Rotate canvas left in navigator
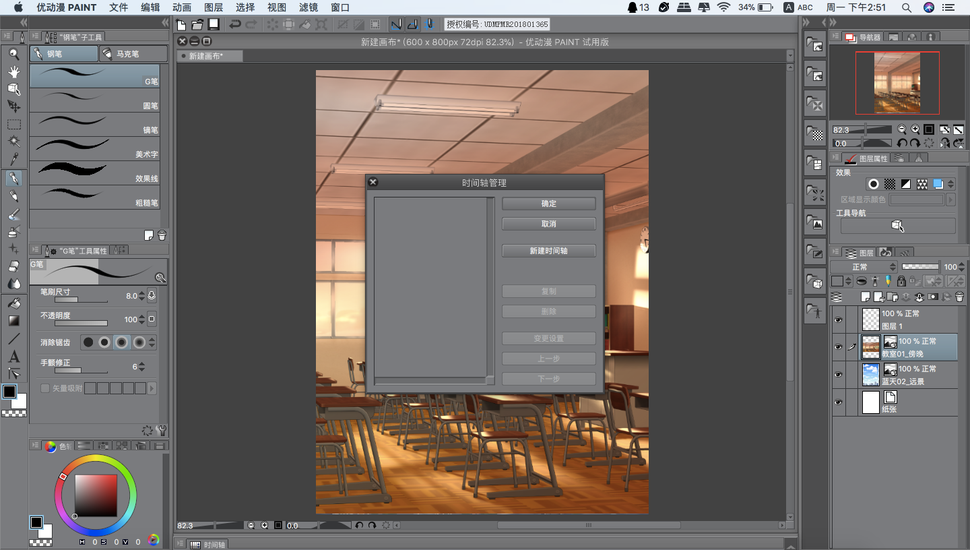Image resolution: width=970 pixels, height=550 pixels. coord(902,143)
